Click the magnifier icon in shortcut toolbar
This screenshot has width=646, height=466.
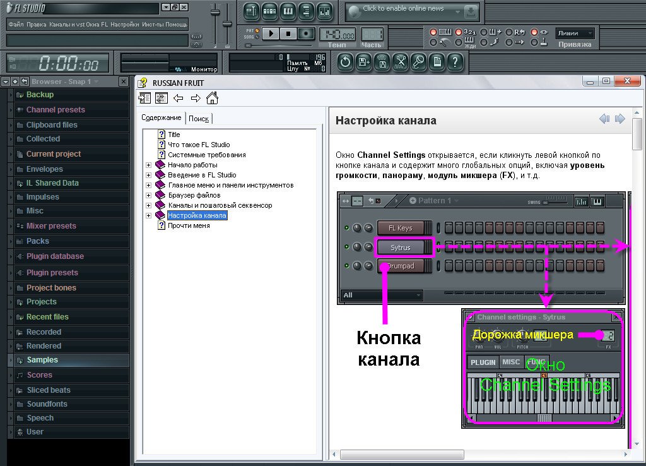[x=418, y=62]
